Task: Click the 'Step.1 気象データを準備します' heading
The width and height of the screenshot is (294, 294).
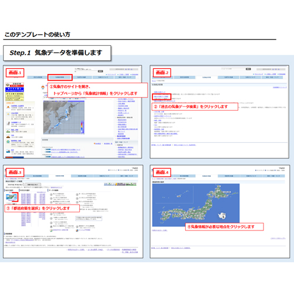Action: click(56, 53)
